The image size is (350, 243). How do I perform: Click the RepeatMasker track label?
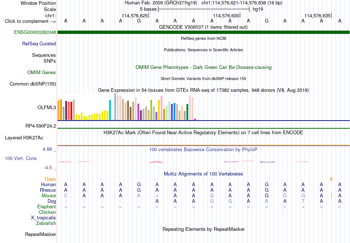pyautogui.click(x=41, y=234)
